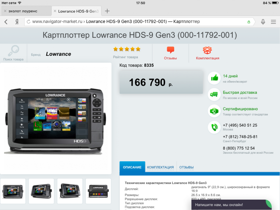This screenshot has width=280, height=210.
Task: Open a new browser tab
Action: (107, 11)
